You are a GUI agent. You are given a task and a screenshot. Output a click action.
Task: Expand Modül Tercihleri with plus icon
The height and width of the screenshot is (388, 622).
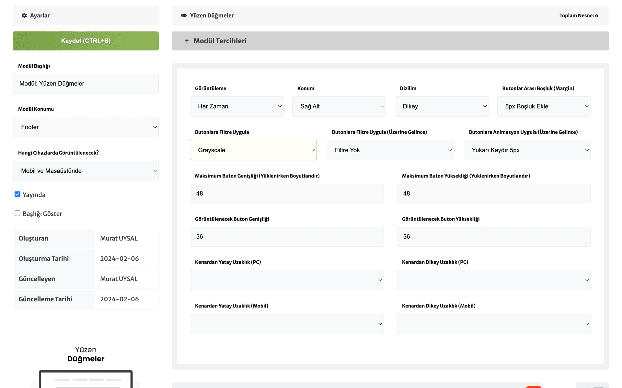[187, 41]
